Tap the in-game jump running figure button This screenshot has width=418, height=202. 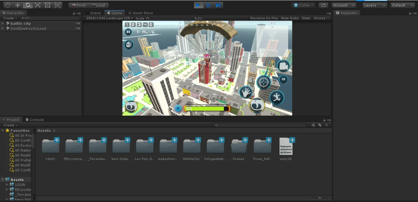tap(277, 97)
